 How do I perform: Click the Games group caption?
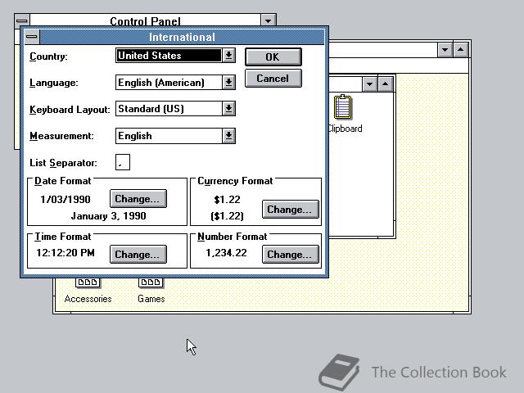tap(151, 299)
